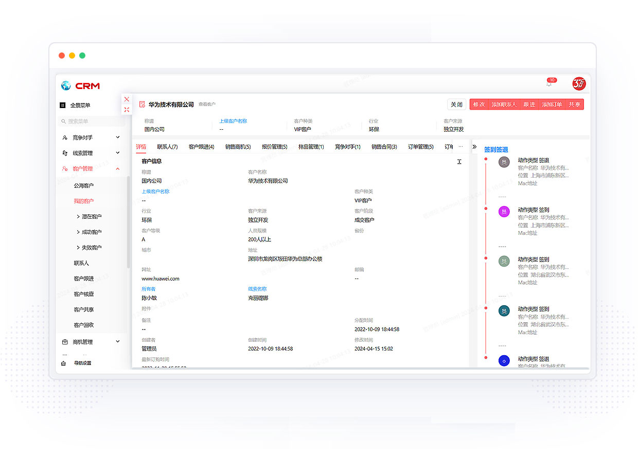Click the 导航设置 icon at sidebar bottom
Viewport: 638px width, 453px height.
[63, 363]
